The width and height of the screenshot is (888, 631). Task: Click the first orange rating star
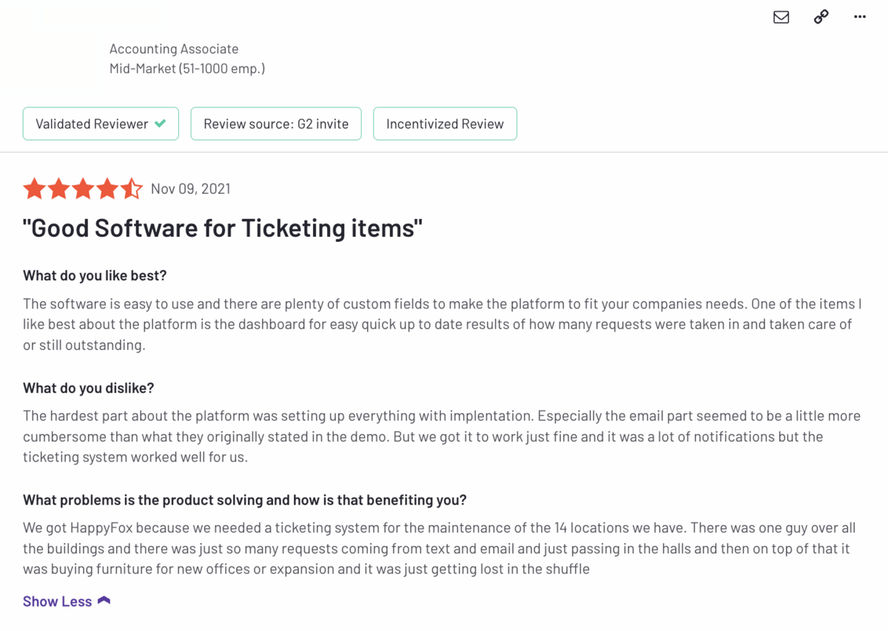[34, 189]
